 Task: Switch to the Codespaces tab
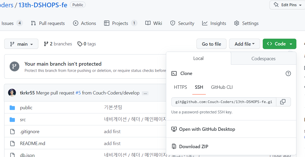(263, 58)
